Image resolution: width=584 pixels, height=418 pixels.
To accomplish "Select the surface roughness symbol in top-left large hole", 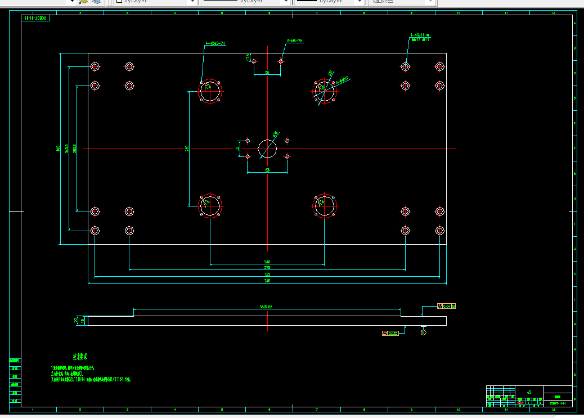I will [x=207, y=88].
